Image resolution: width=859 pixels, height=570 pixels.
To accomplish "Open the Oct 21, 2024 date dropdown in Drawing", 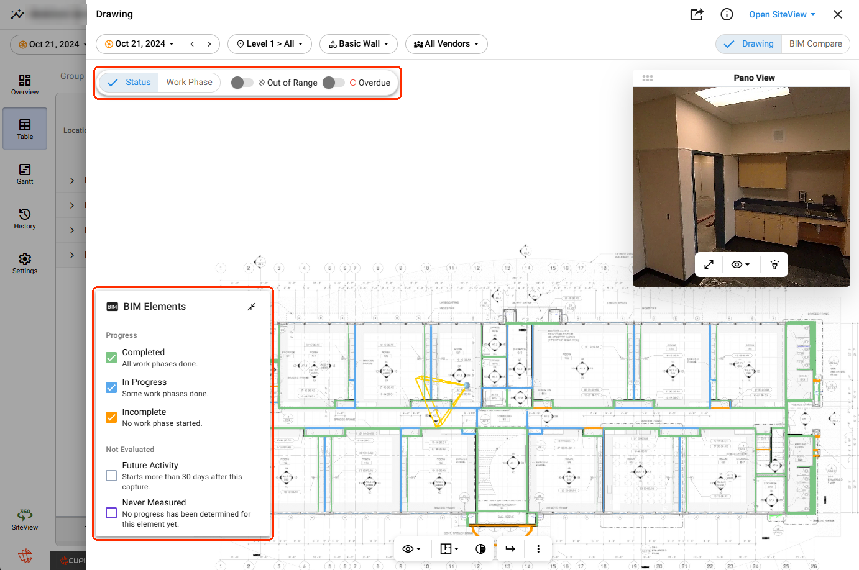I will [x=139, y=44].
